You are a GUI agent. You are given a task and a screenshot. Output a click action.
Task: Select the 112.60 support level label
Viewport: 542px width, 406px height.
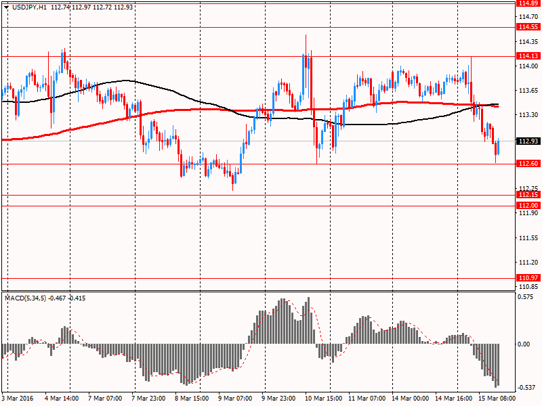point(527,164)
